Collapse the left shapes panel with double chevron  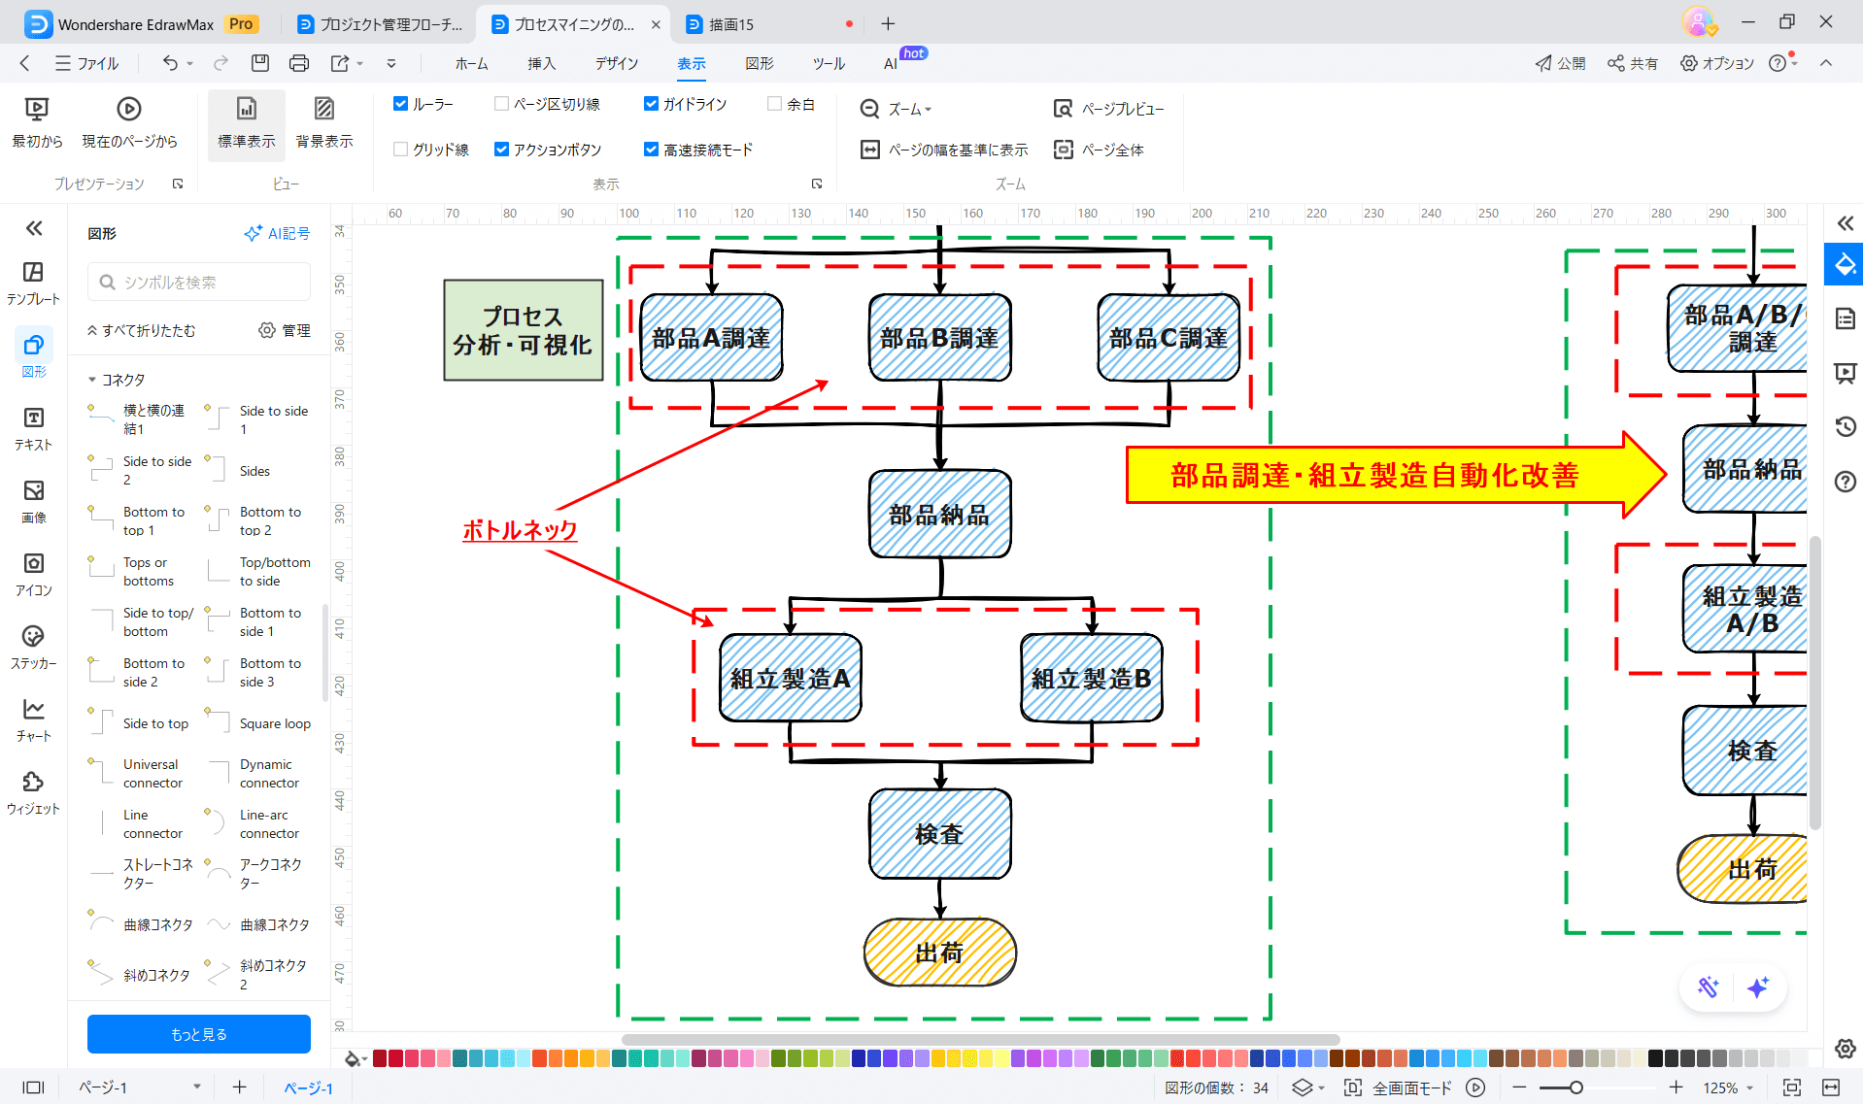(x=34, y=228)
